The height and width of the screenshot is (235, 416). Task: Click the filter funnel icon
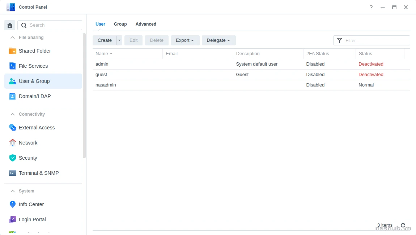pyautogui.click(x=339, y=40)
